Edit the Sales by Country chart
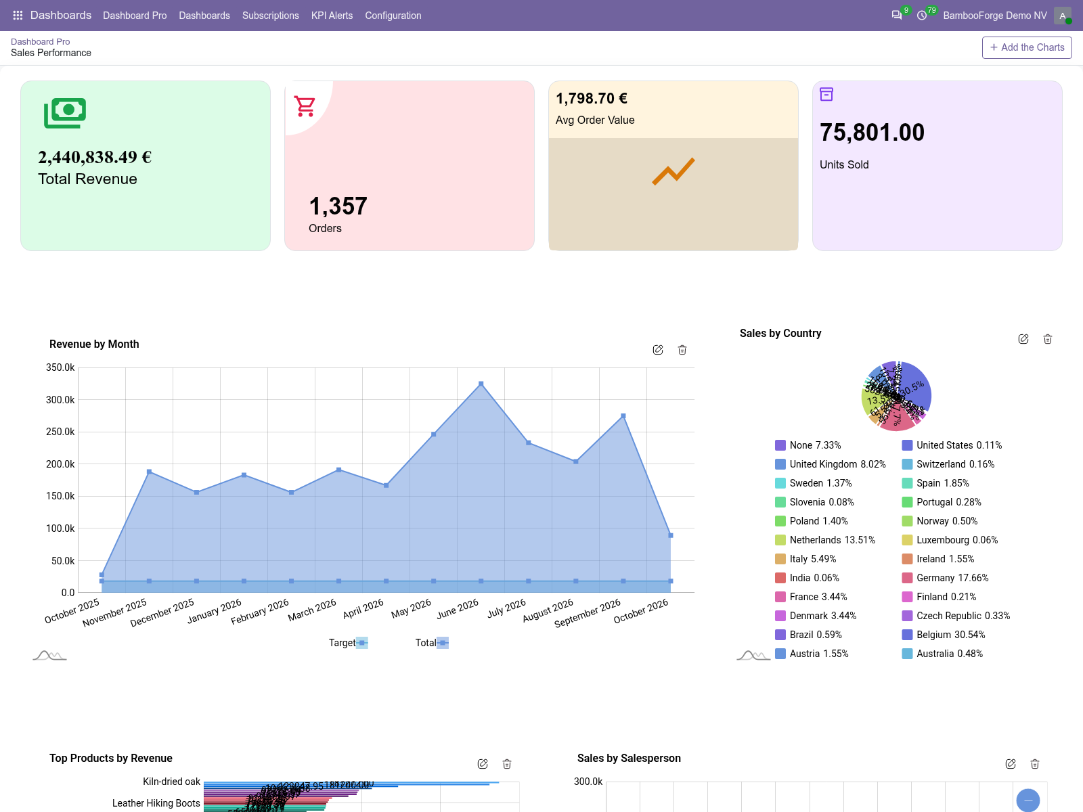The height and width of the screenshot is (812, 1083). [1023, 339]
